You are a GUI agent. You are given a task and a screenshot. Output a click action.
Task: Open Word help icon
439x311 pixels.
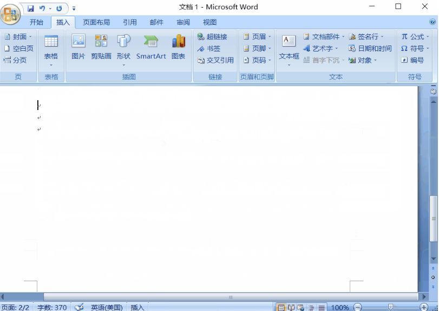click(x=433, y=22)
